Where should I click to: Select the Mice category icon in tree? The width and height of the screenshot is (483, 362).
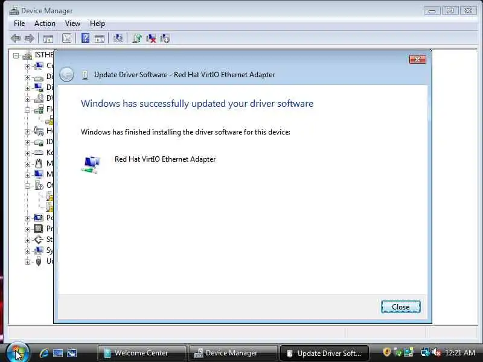39,164
